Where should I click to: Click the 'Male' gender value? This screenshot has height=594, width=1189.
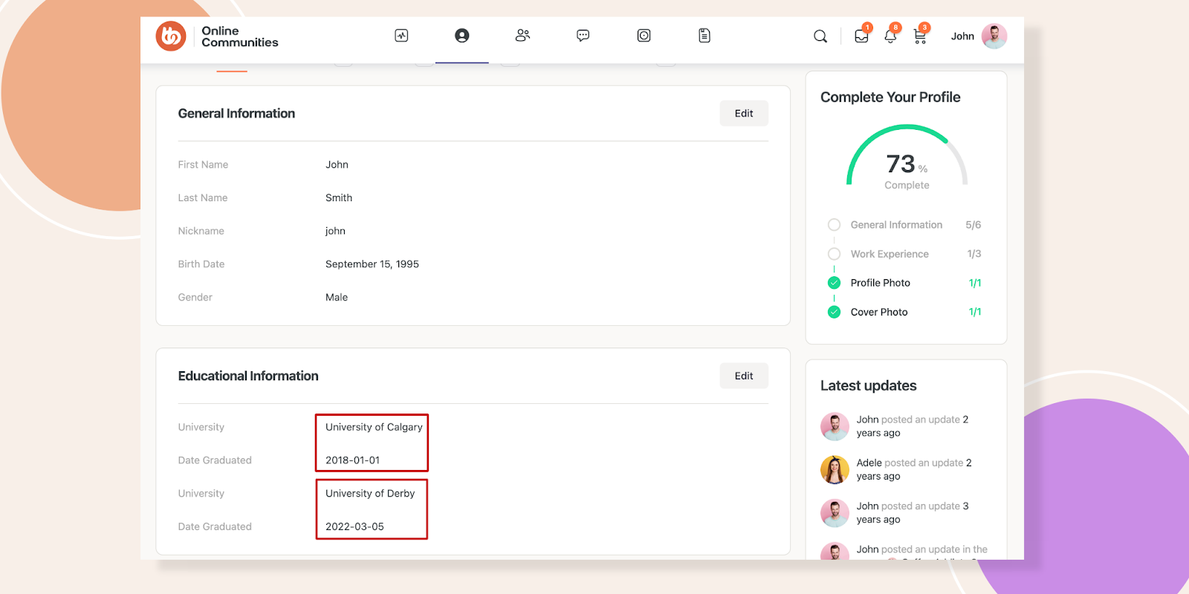click(337, 297)
